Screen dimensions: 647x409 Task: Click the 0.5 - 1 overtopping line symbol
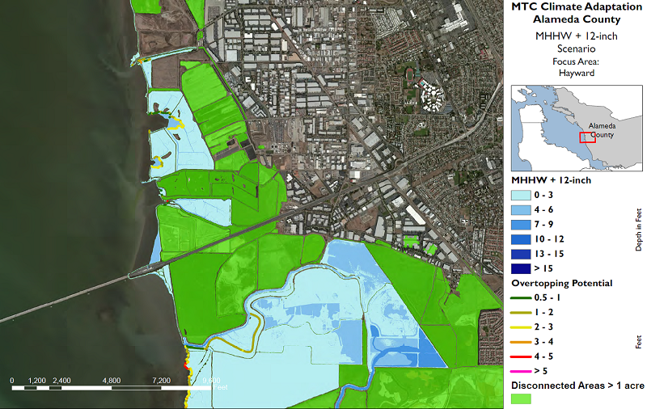coord(523,299)
